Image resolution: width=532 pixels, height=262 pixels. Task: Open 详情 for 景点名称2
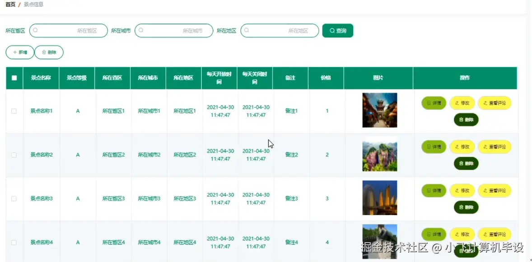434,147
